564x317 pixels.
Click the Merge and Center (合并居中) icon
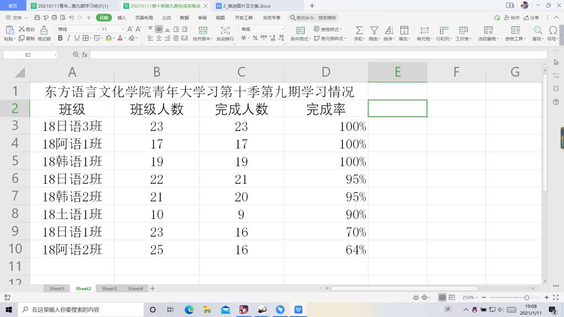click(202, 31)
